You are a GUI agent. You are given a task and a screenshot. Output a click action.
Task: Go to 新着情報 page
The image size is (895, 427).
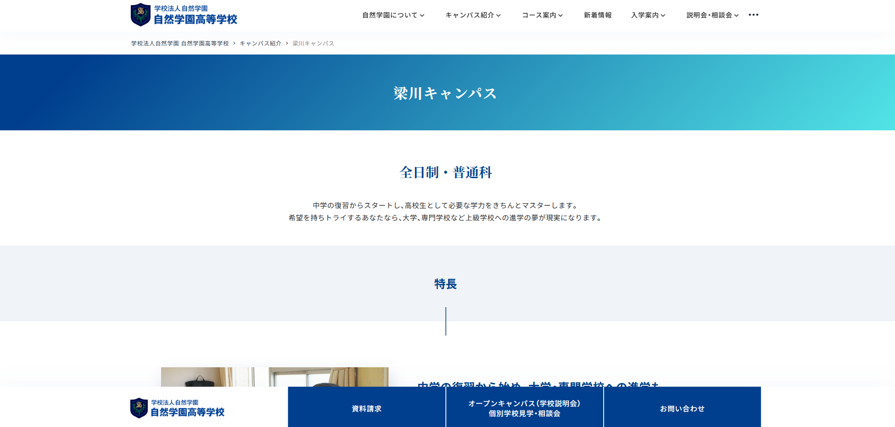(x=597, y=15)
